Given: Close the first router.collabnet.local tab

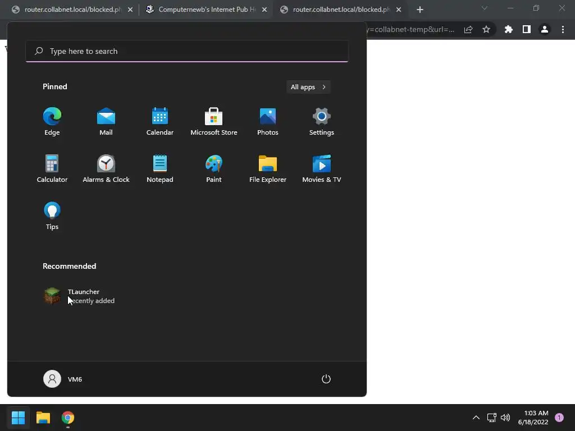Looking at the screenshot, I should coord(130,10).
